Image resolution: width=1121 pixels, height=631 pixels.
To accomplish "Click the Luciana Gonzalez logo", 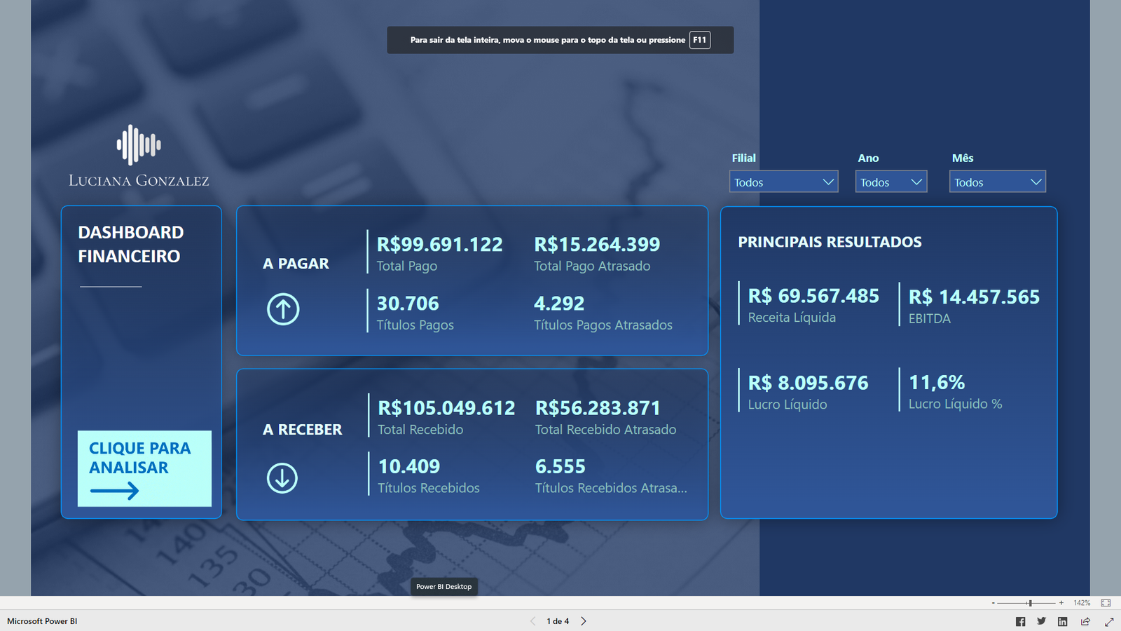I will tap(138, 154).
